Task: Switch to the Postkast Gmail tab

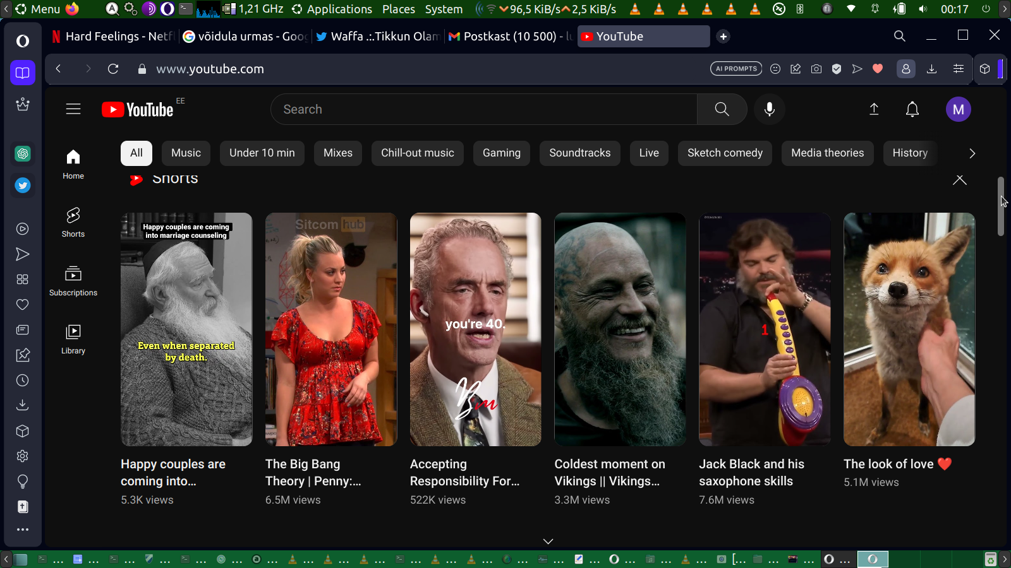Action: pos(509,37)
